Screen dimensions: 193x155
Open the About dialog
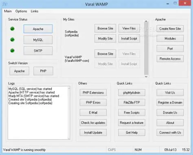(170, 123)
